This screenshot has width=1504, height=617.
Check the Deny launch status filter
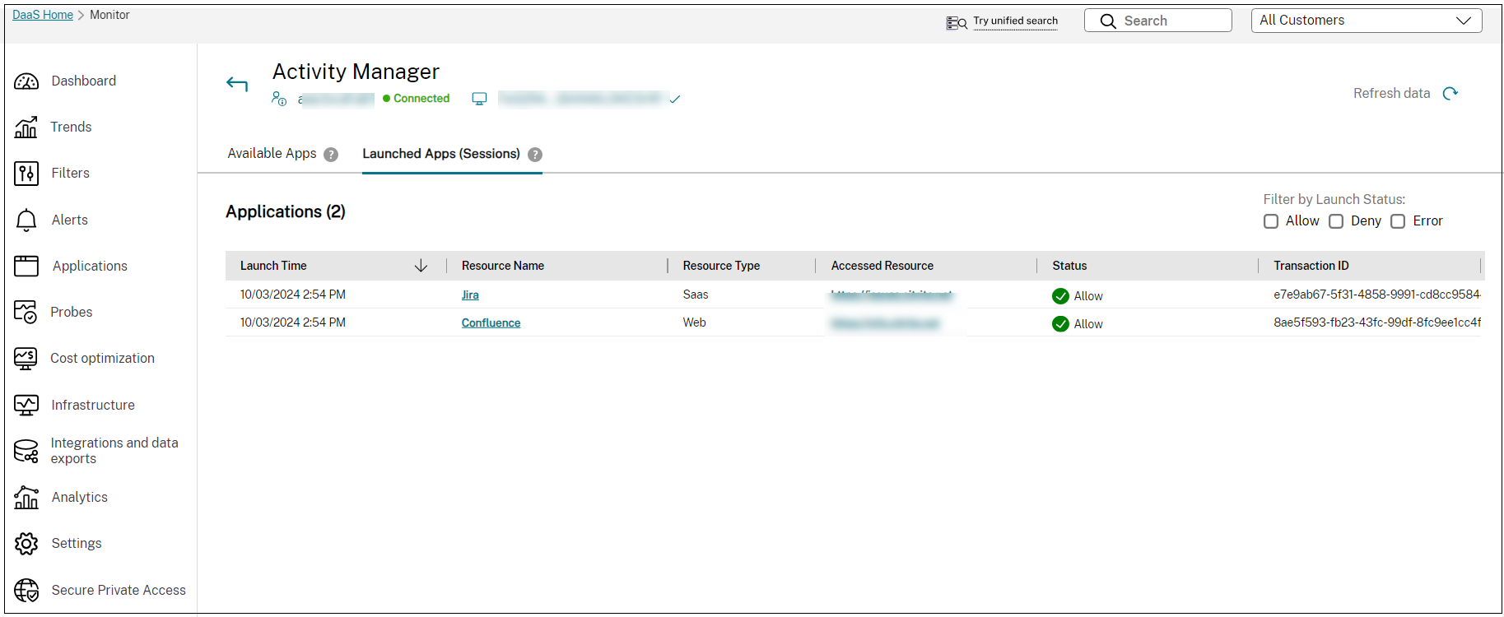click(x=1336, y=221)
